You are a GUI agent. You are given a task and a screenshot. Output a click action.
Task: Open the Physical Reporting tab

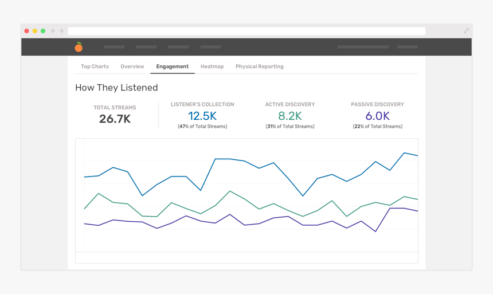[259, 66]
